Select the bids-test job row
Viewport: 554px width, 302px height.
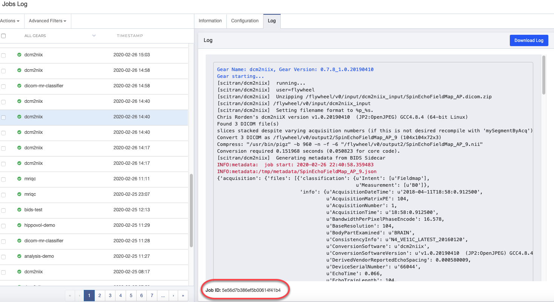pos(94,210)
